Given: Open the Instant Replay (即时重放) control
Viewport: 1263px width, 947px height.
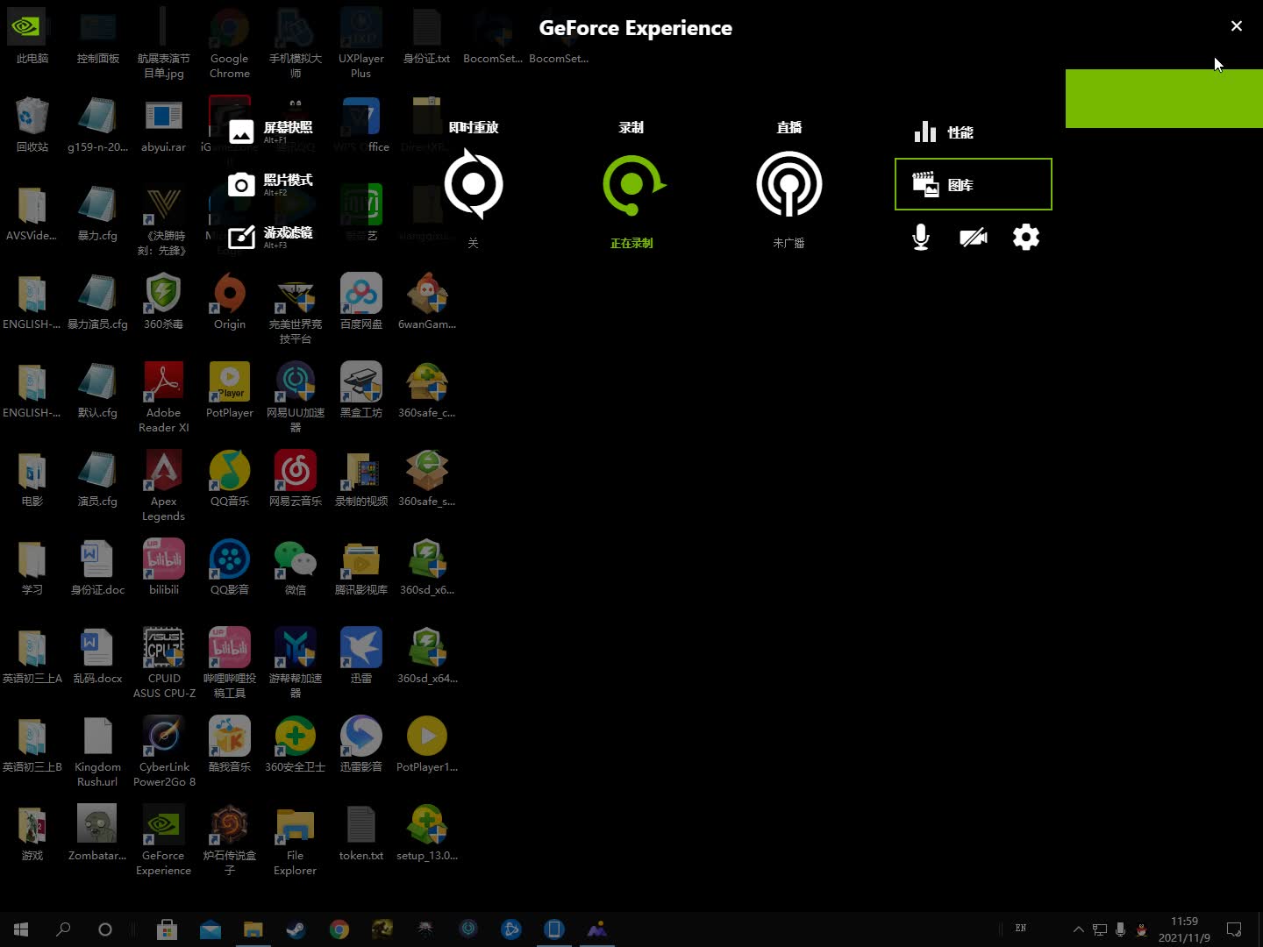Looking at the screenshot, I should (474, 184).
